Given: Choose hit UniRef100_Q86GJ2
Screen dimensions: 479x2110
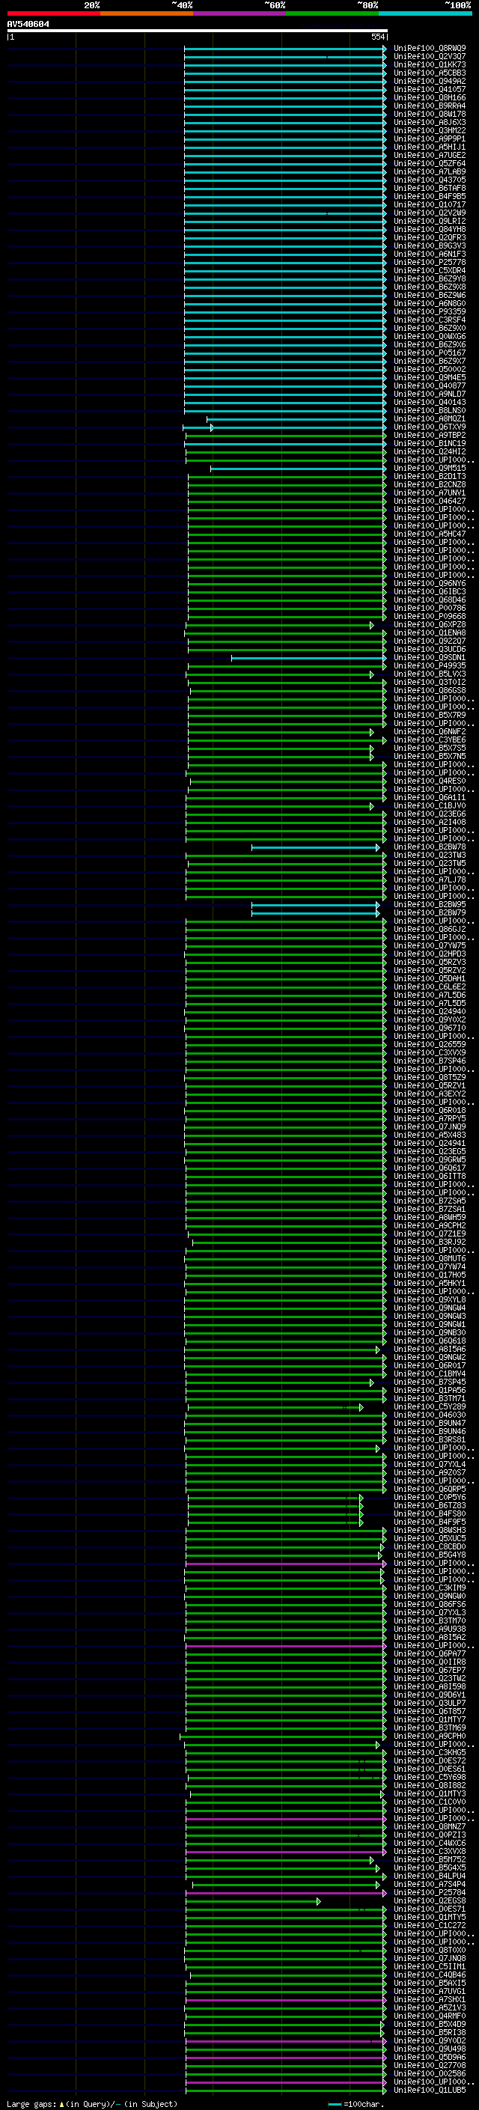Looking at the screenshot, I should (430, 930).
